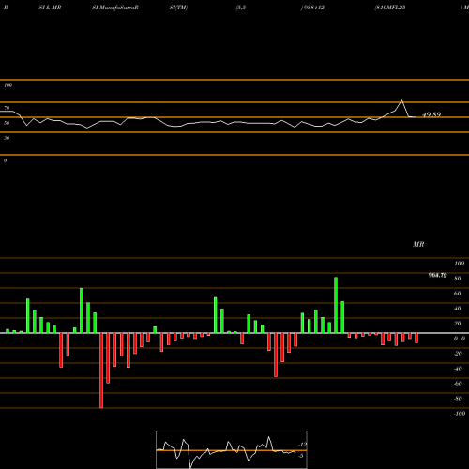Image resolution: width=469 pixels, height=469 pixels.
Task: Click the RSI peak near level 70
Action: pos(401,100)
